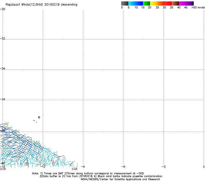
Task: Click the -6 longitude axis label
Action: 123,167
